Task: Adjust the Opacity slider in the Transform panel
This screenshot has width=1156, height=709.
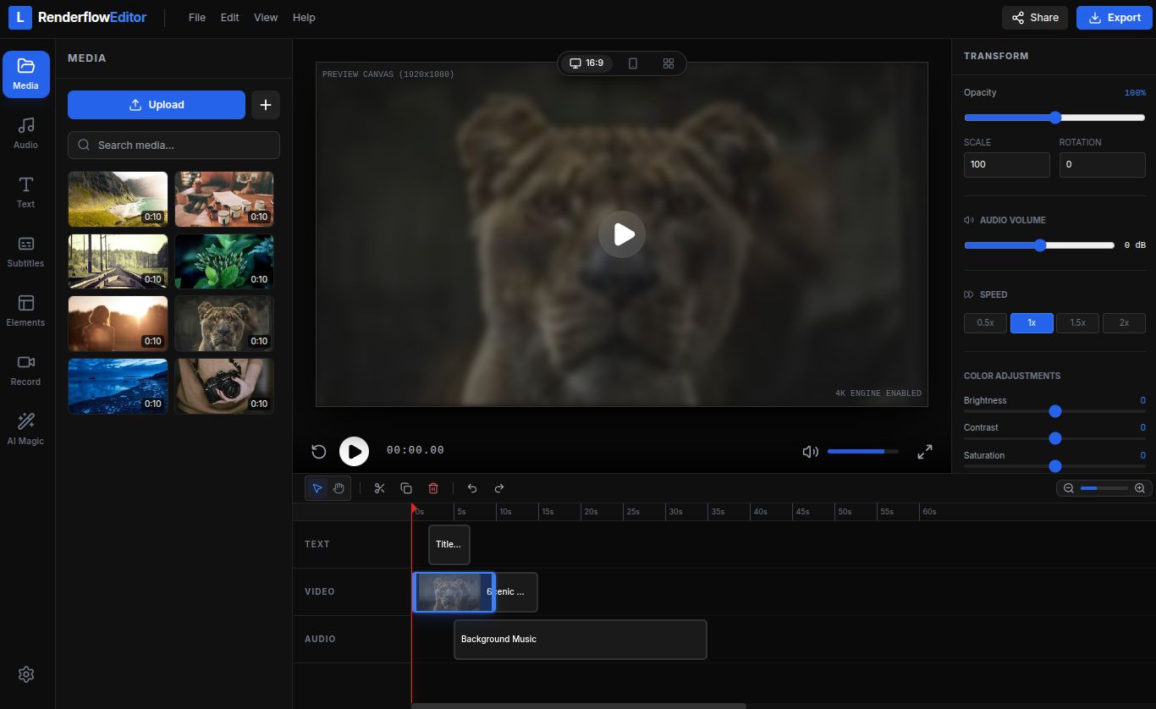Action: (x=1054, y=118)
